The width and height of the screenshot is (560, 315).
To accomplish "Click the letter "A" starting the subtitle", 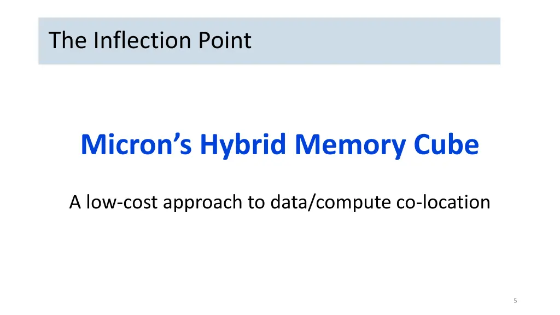I will click(75, 202).
